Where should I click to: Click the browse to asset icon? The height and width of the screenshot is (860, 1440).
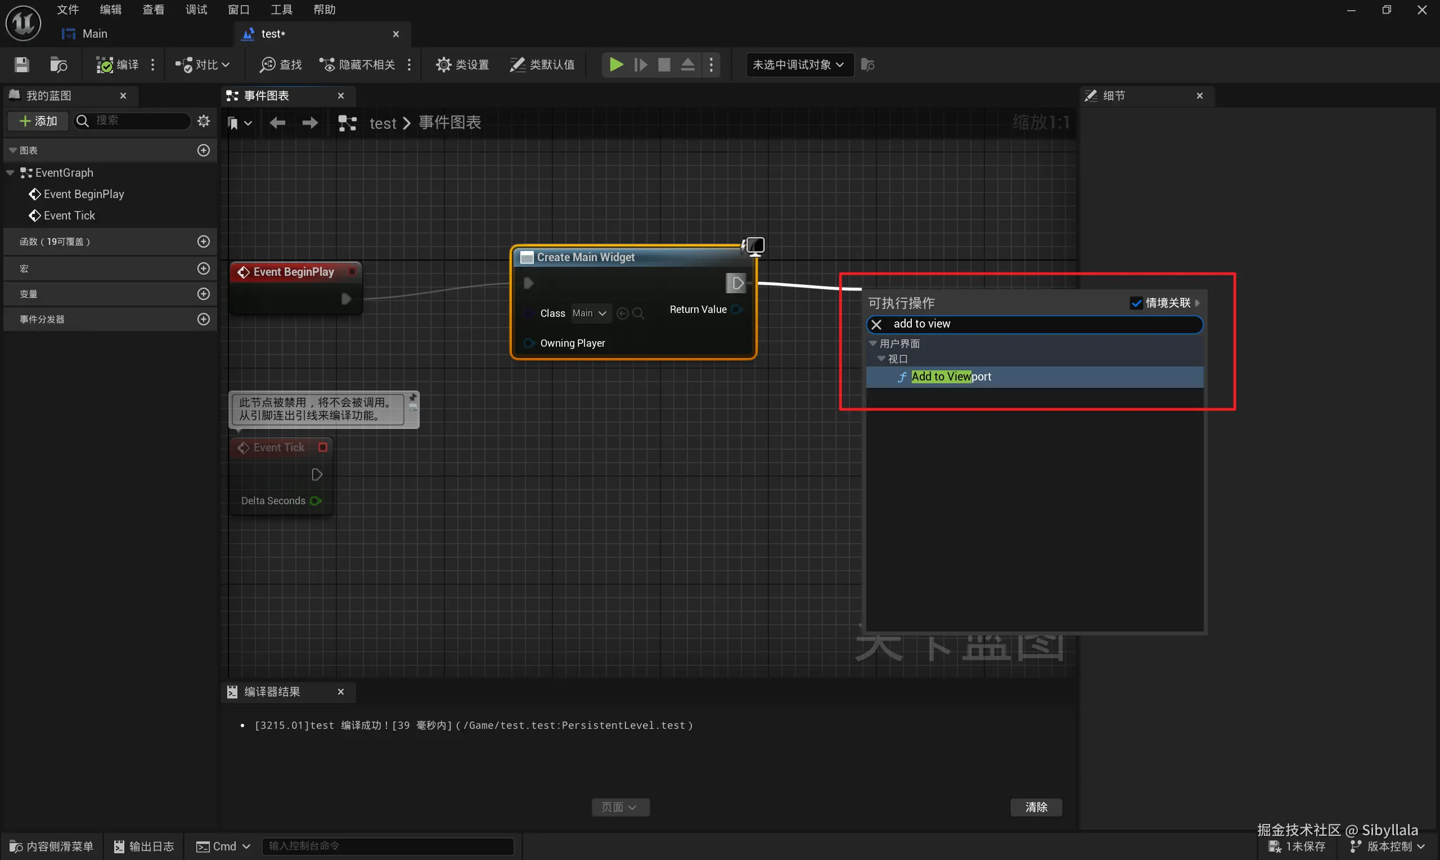[x=58, y=64]
